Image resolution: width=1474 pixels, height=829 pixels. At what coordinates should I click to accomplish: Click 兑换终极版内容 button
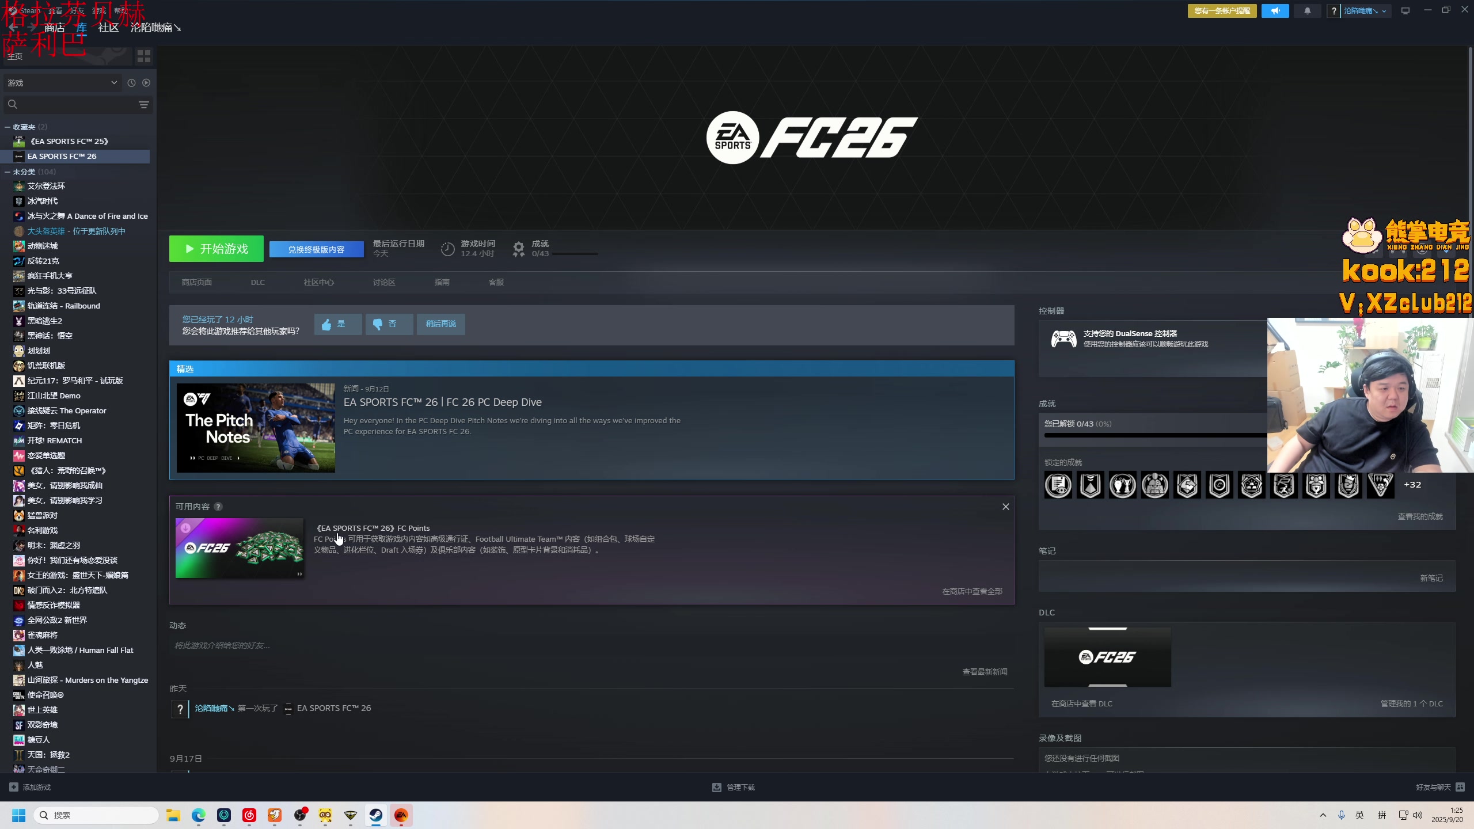pos(317,249)
